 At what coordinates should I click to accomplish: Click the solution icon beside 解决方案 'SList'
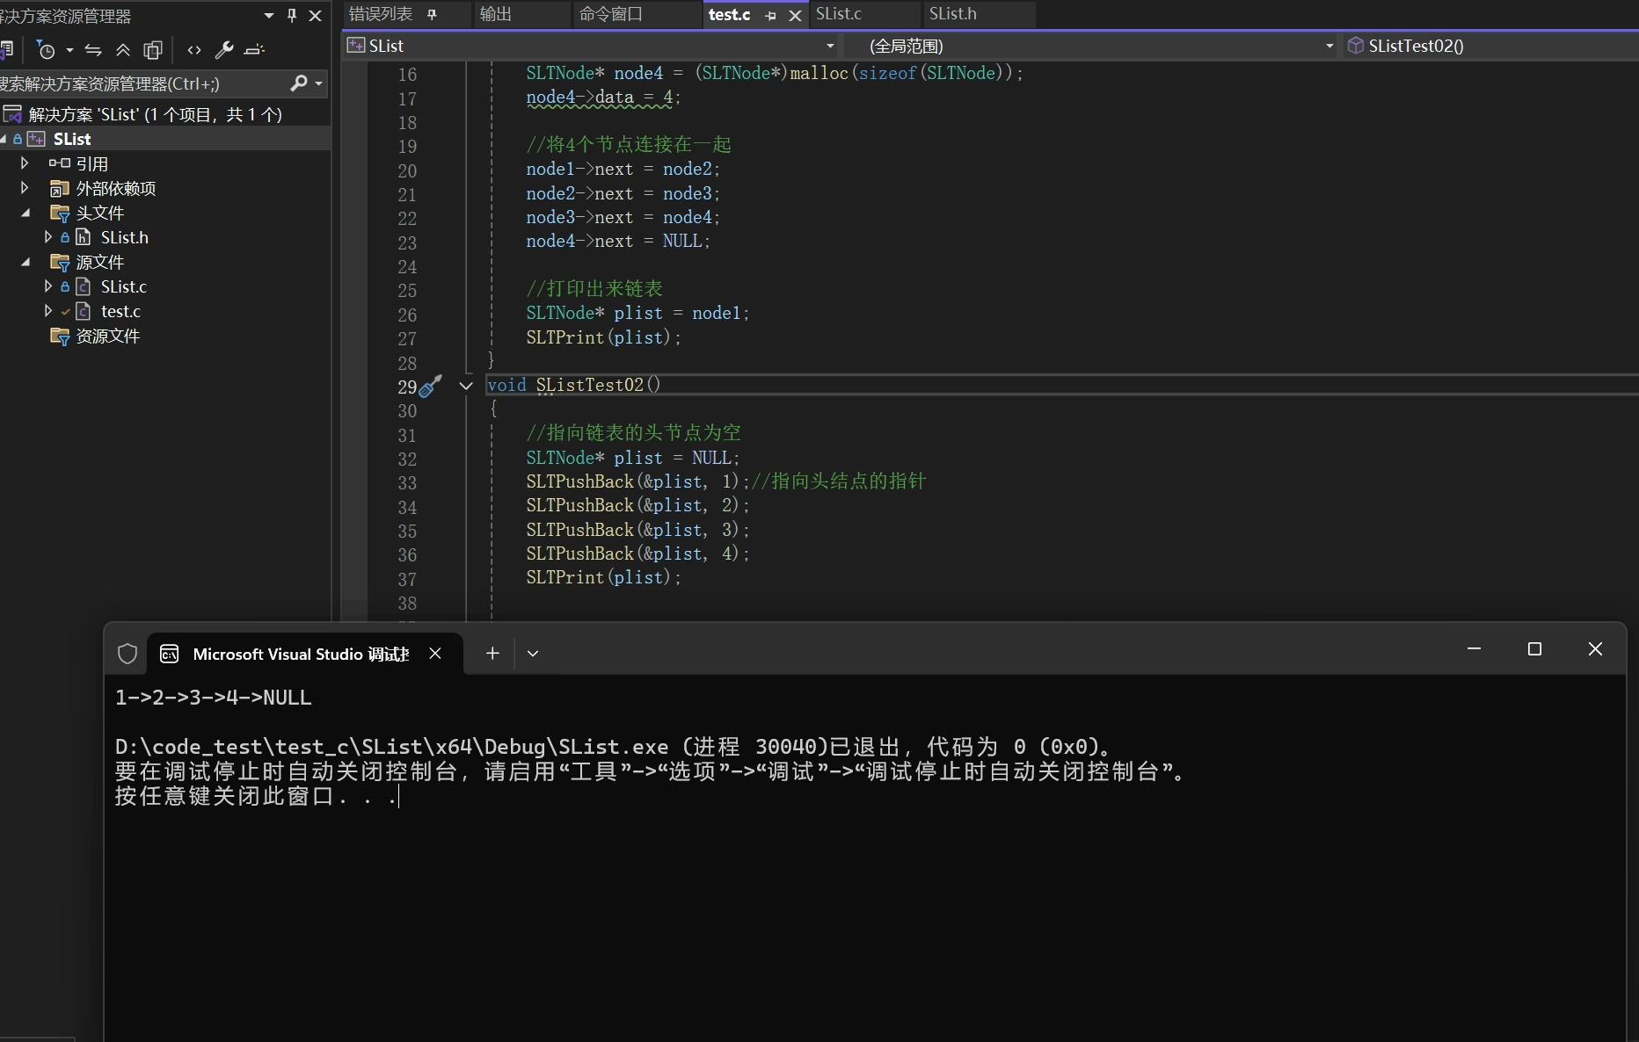click(x=12, y=114)
